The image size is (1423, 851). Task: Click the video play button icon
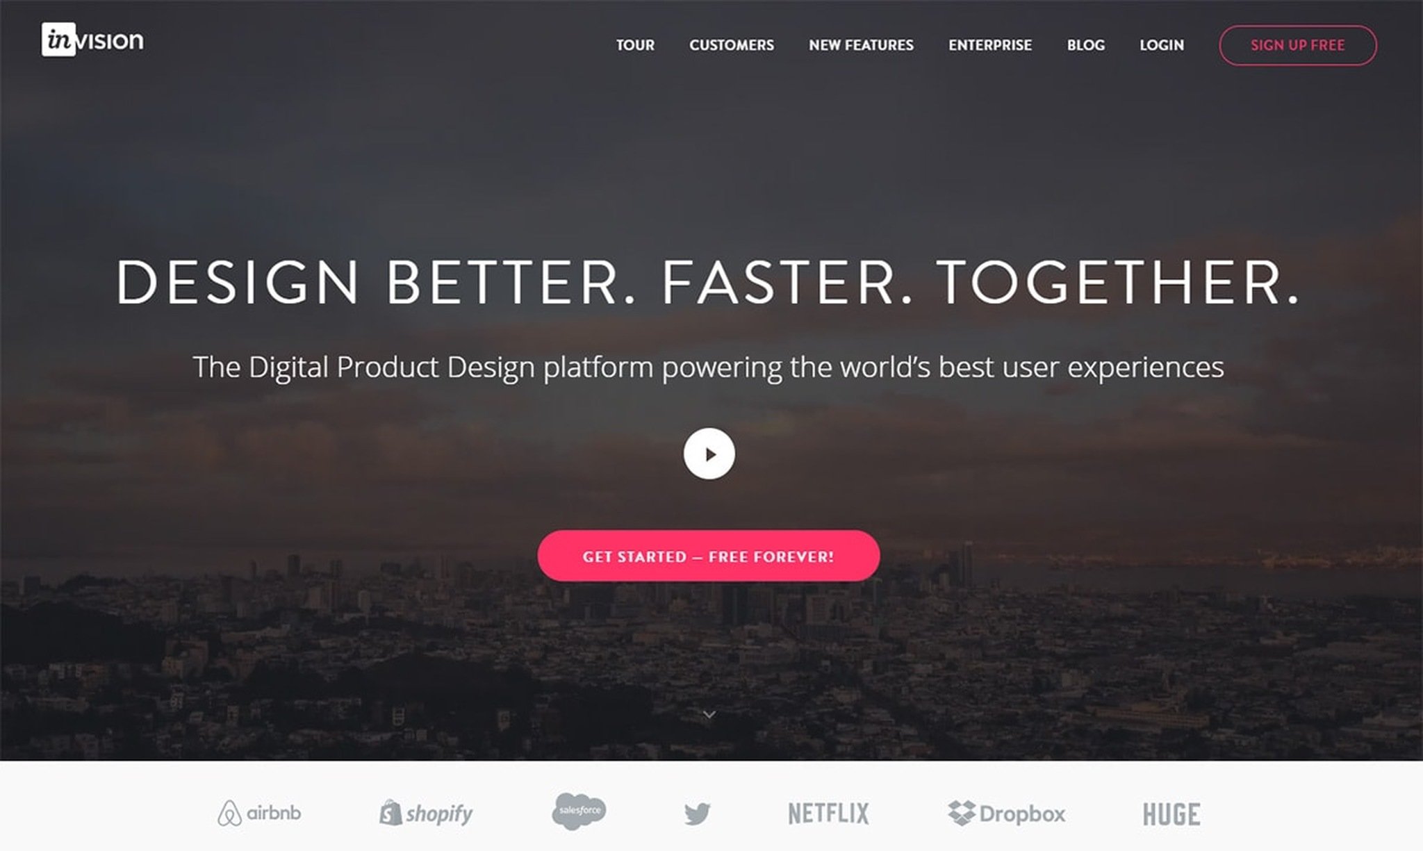point(708,452)
